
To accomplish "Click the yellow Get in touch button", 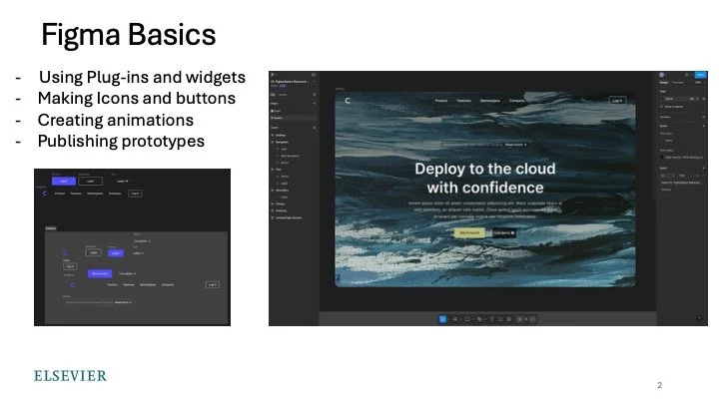I will tap(469, 232).
